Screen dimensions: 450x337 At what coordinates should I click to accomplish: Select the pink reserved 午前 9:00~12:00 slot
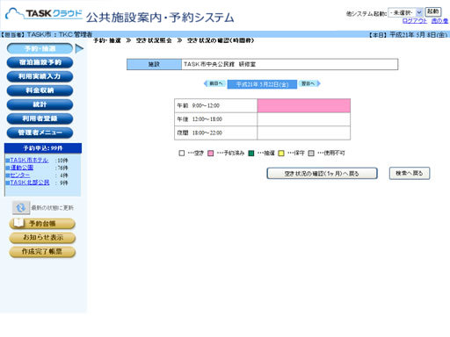click(304, 105)
